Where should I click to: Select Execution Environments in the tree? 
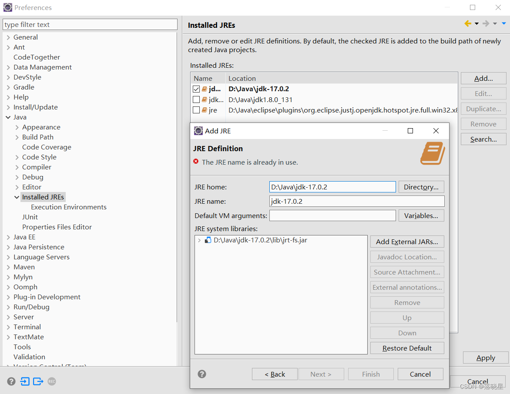[x=69, y=207]
